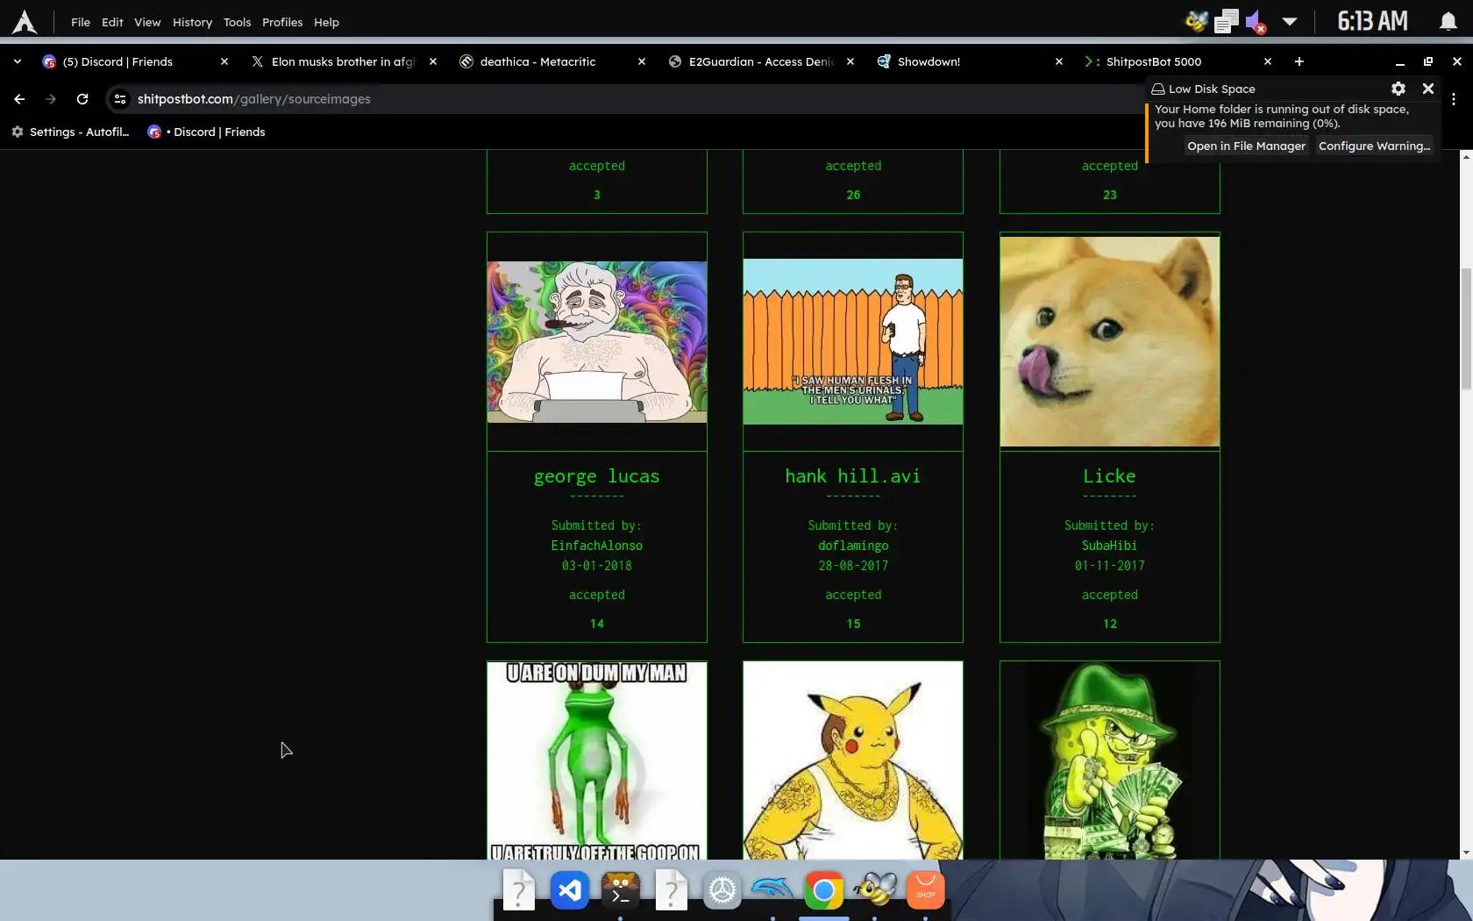
Task: Launch Dolphin app from the dock
Action: coord(773,891)
